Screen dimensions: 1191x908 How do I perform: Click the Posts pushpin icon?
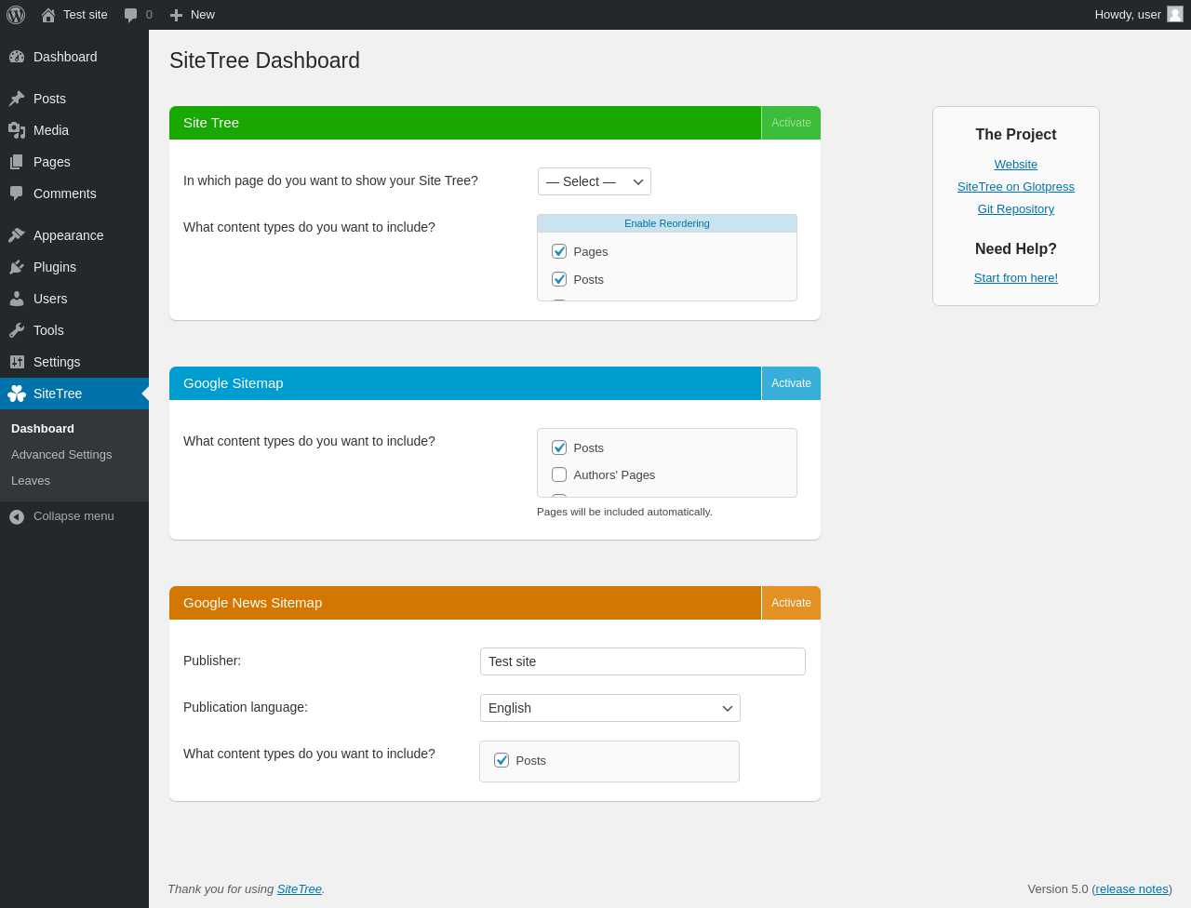click(x=17, y=99)
